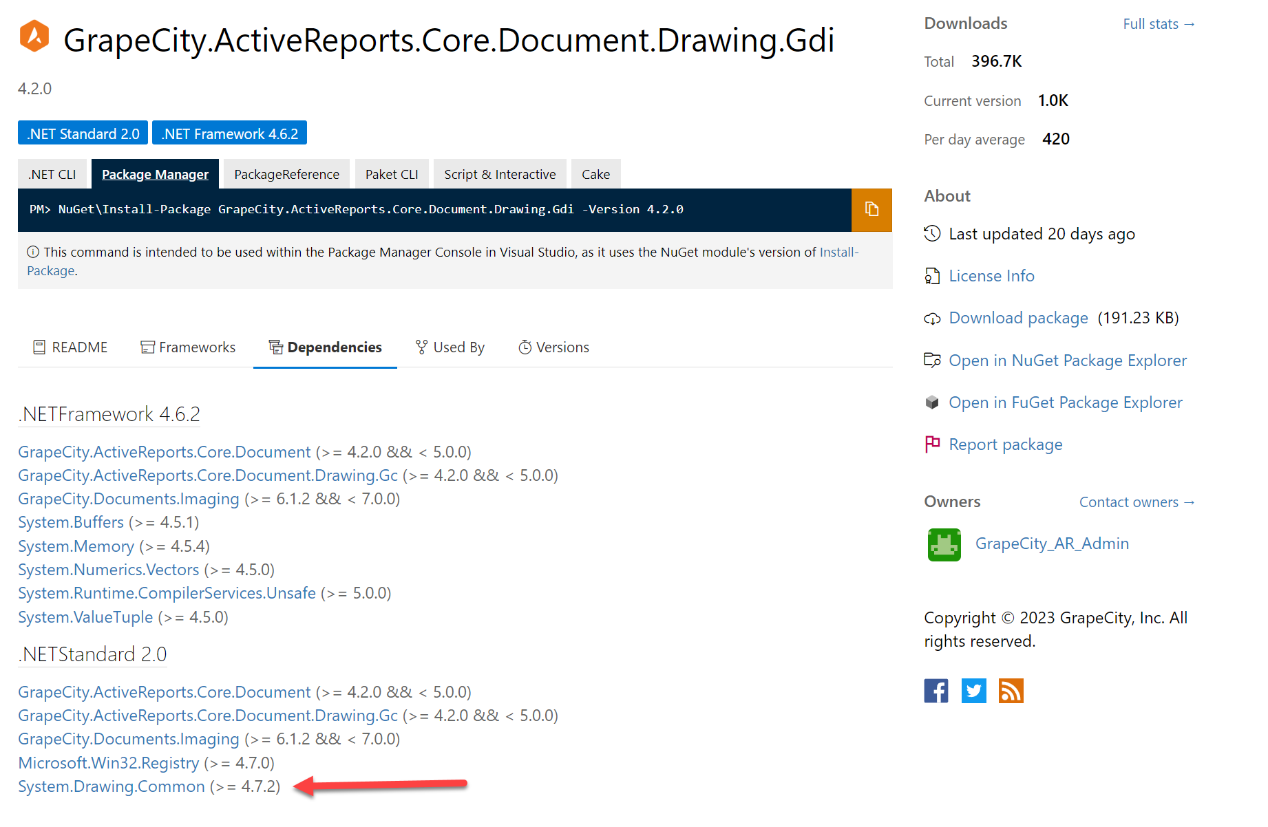Click the .NETStandard 2.0 heading

93,654
